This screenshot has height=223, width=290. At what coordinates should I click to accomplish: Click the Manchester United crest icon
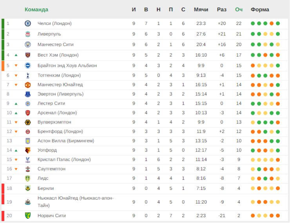pos(28,85)
